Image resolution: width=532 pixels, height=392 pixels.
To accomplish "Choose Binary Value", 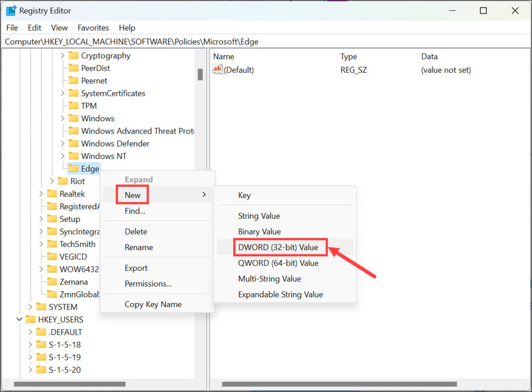I will point(285,231).
